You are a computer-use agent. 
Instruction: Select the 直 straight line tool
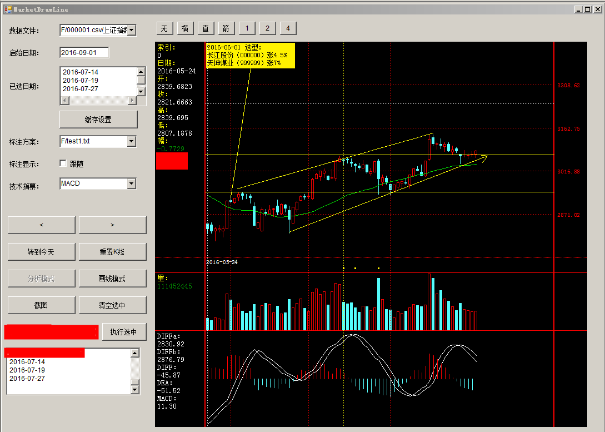206,28
